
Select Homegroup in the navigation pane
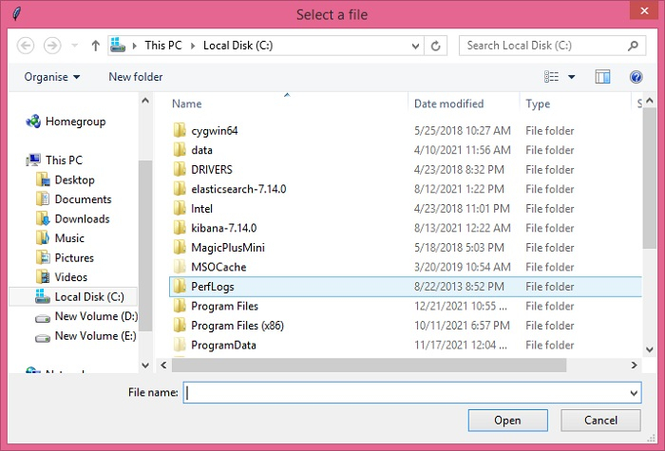[x=75, y=122]
